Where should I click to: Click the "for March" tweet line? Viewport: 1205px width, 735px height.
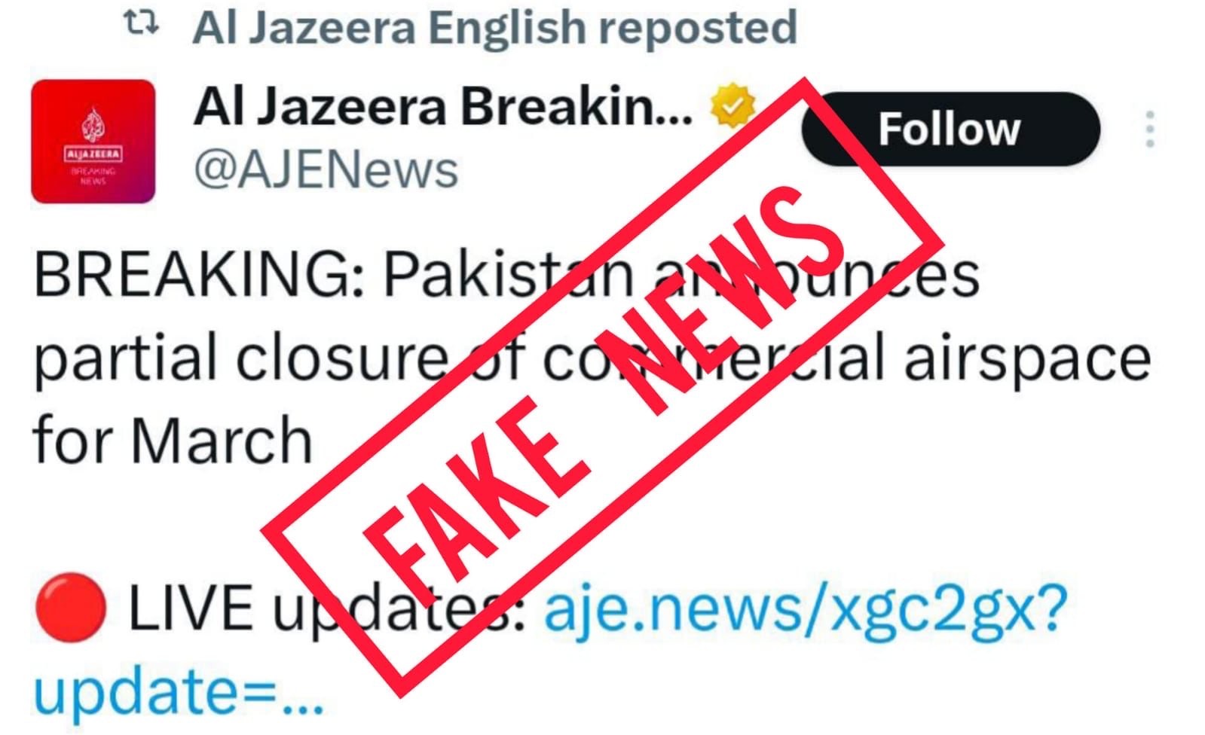coord(173,439)
